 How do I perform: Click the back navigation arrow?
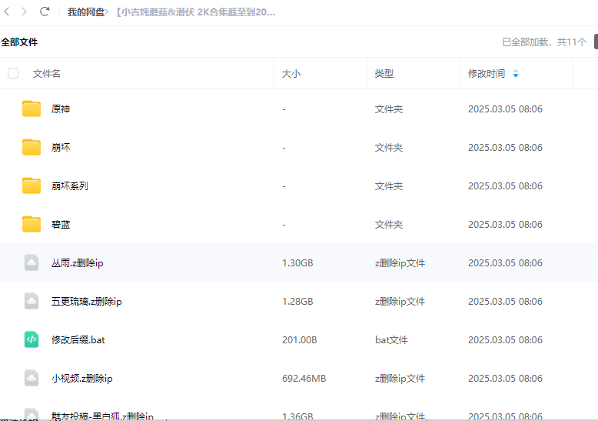point(8,12)
